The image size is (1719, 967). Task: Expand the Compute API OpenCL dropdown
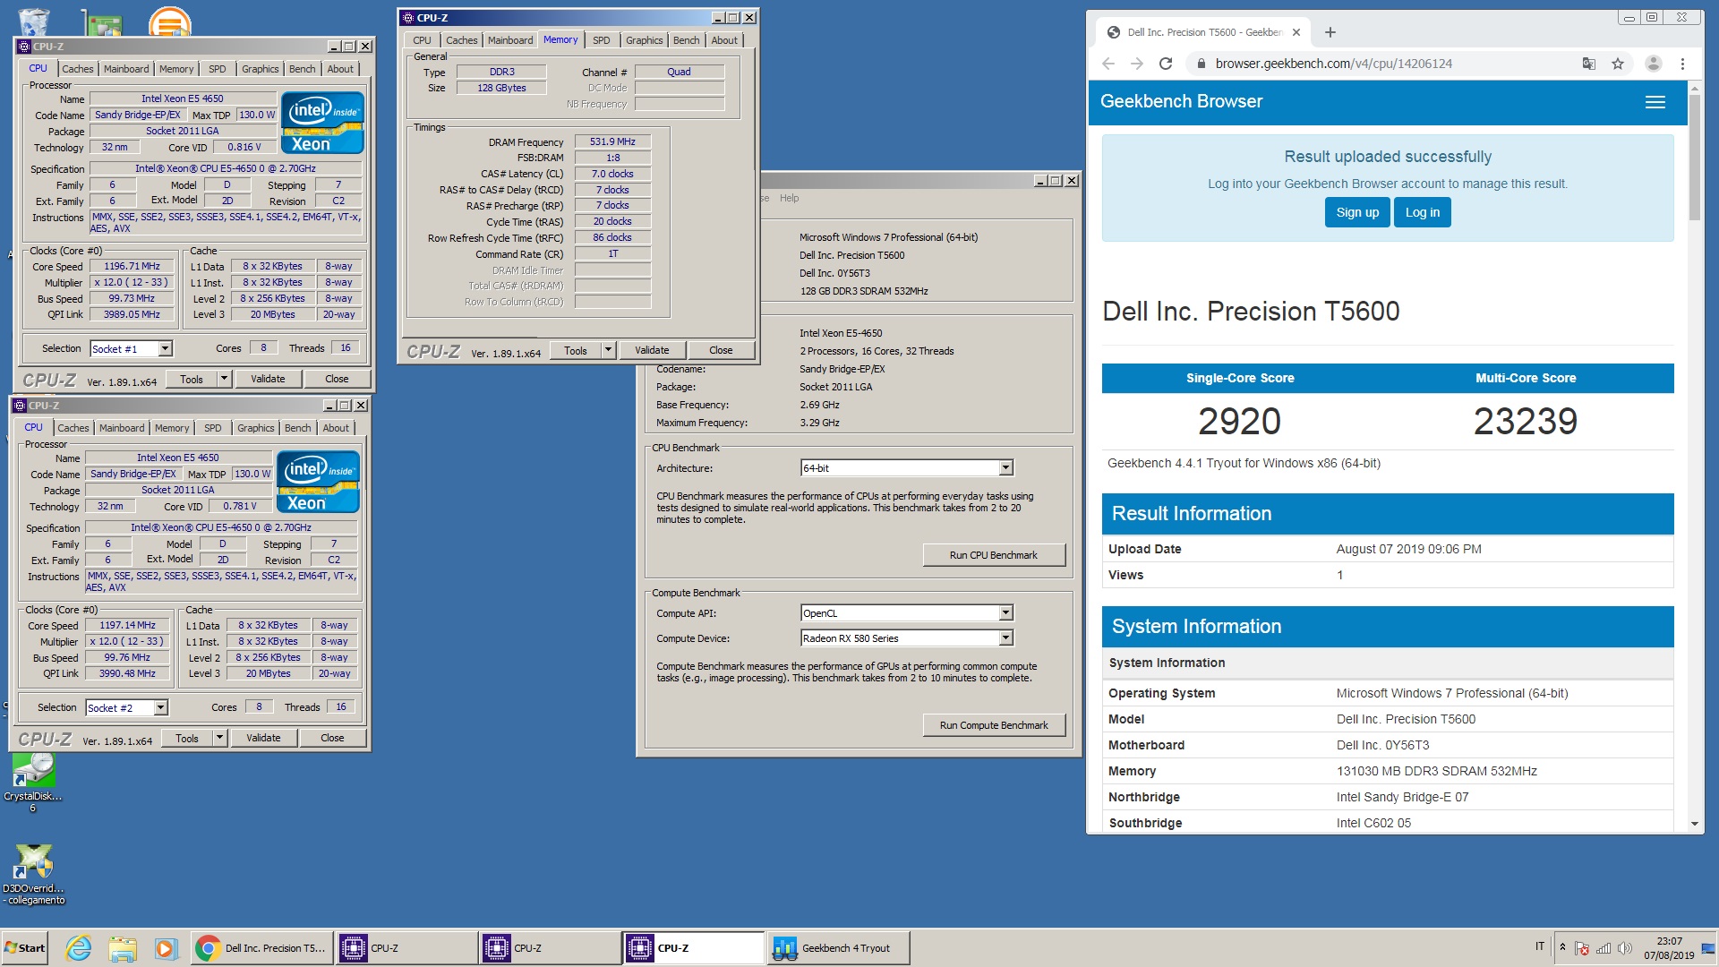[x=1005, y=612]
